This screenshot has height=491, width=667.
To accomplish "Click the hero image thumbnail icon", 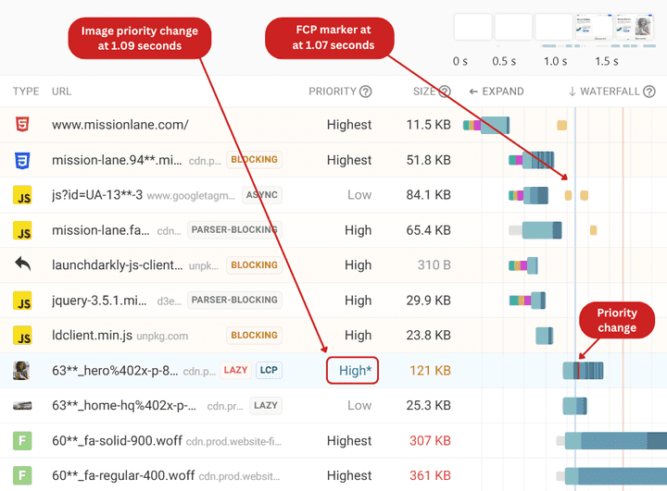I will tap(22, 370).
